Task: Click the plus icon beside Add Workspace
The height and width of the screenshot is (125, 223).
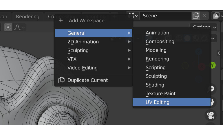Action: (x=61, y=21)
